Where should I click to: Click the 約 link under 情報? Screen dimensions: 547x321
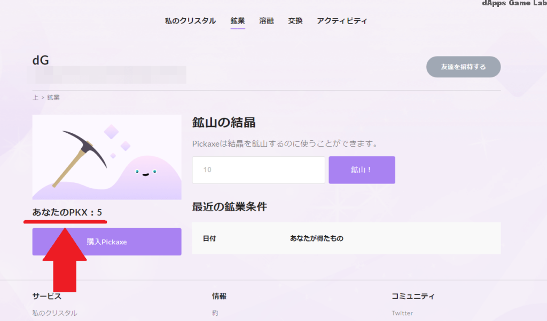point(214,313)
